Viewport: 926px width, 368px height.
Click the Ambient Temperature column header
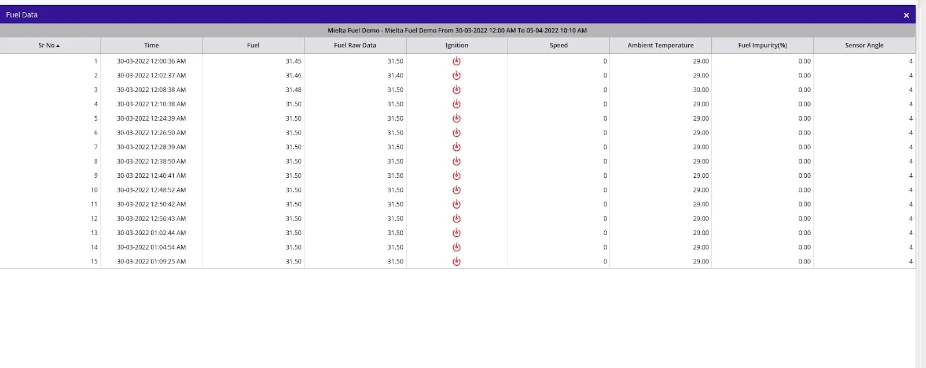tap(660, 45)
